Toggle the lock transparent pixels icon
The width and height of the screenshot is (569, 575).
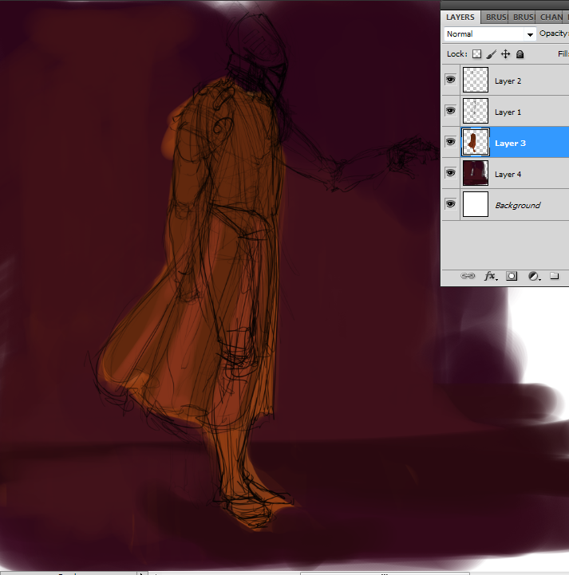(476, 54)
